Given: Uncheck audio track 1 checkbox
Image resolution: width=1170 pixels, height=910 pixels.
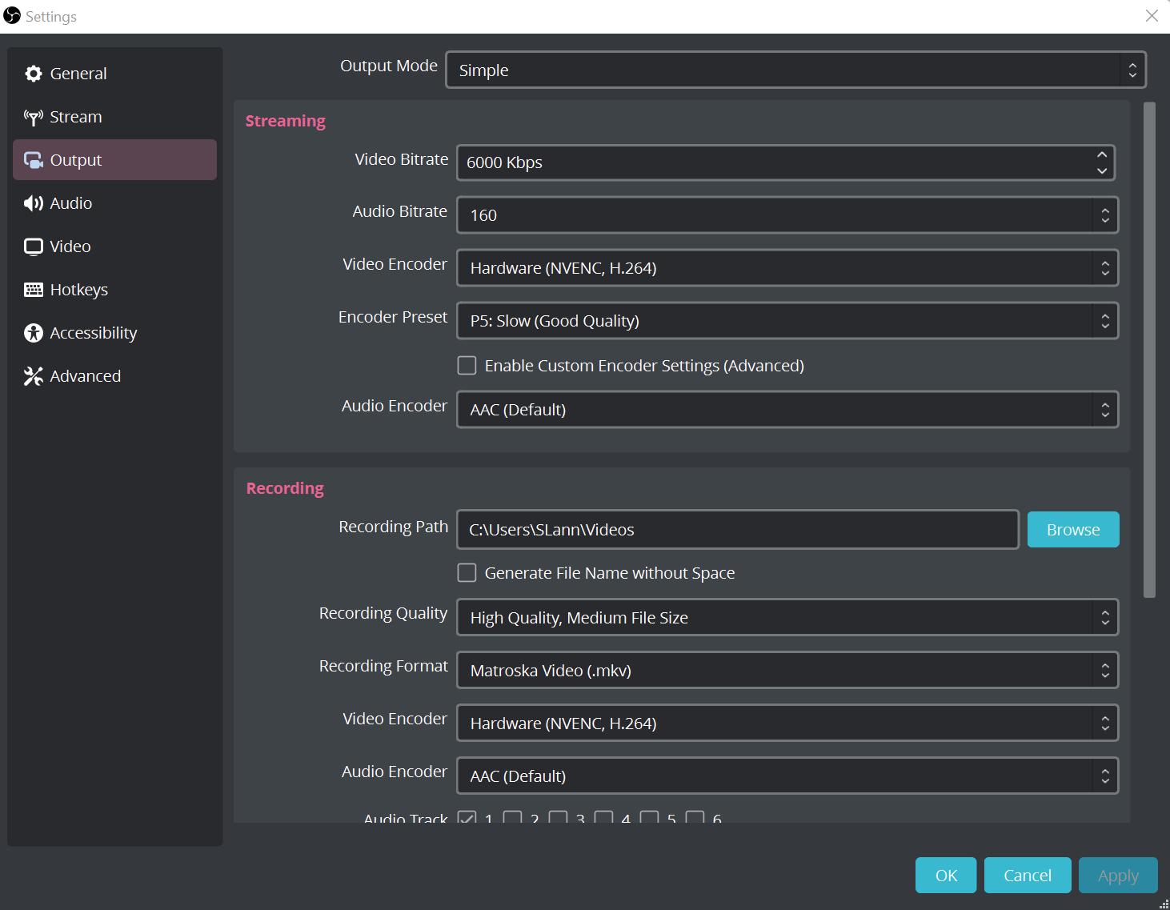Looking at the screenshot, I should pyautogui.click(x=467, y=817).
